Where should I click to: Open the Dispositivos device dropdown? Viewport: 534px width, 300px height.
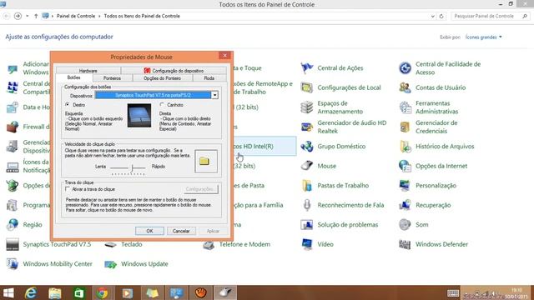coord(214,95)
